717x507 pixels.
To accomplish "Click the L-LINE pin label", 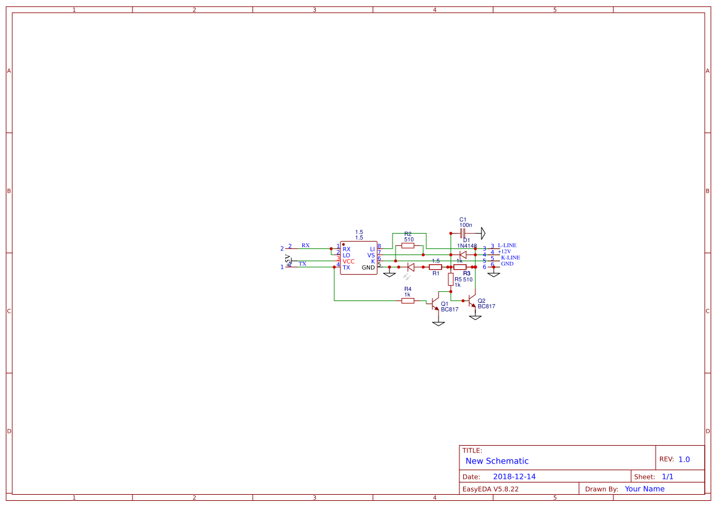I will point(507,245).
